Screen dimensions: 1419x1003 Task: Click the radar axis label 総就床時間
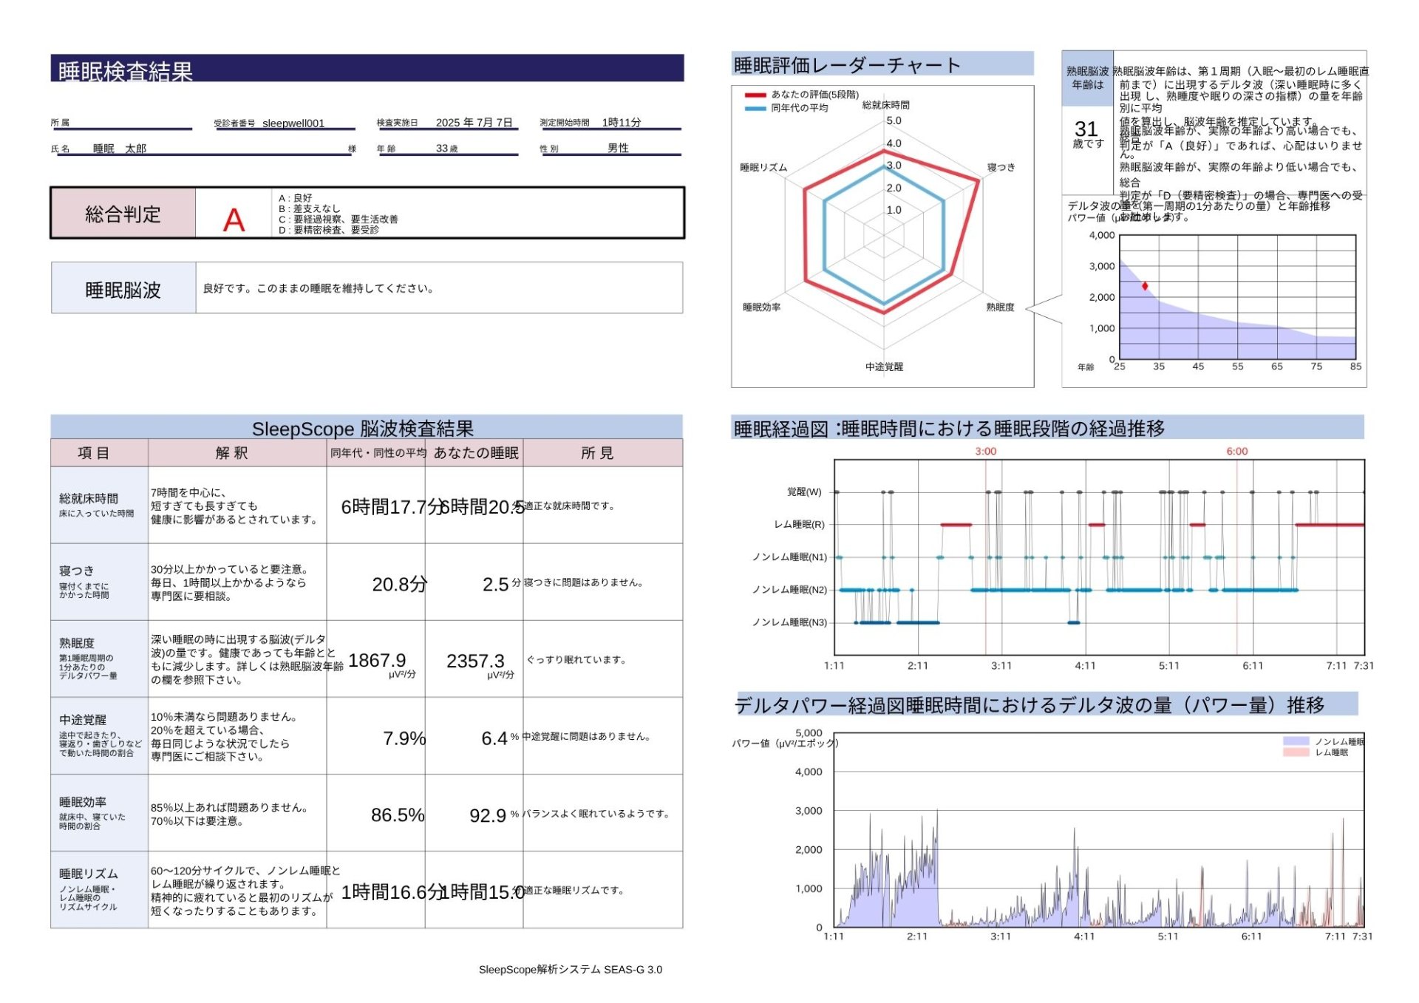pyautogui.click(x=886, y=105)
